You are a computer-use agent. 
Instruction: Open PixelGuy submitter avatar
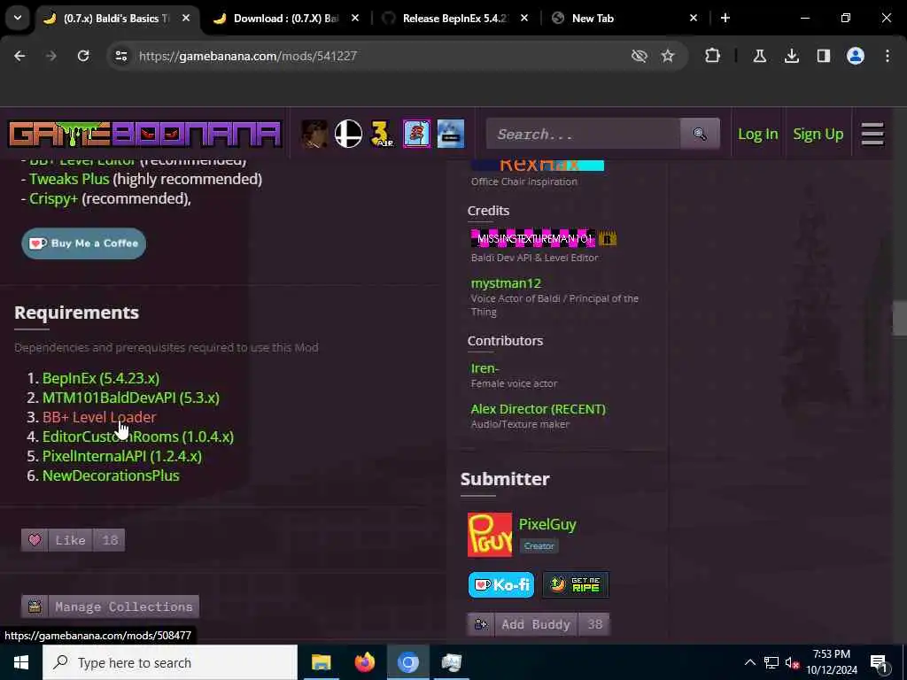point(489,535)
